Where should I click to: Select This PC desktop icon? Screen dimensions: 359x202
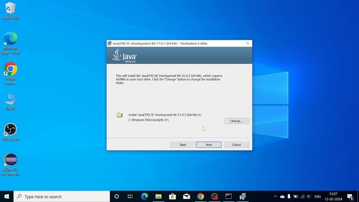click(x=10, y=102)
